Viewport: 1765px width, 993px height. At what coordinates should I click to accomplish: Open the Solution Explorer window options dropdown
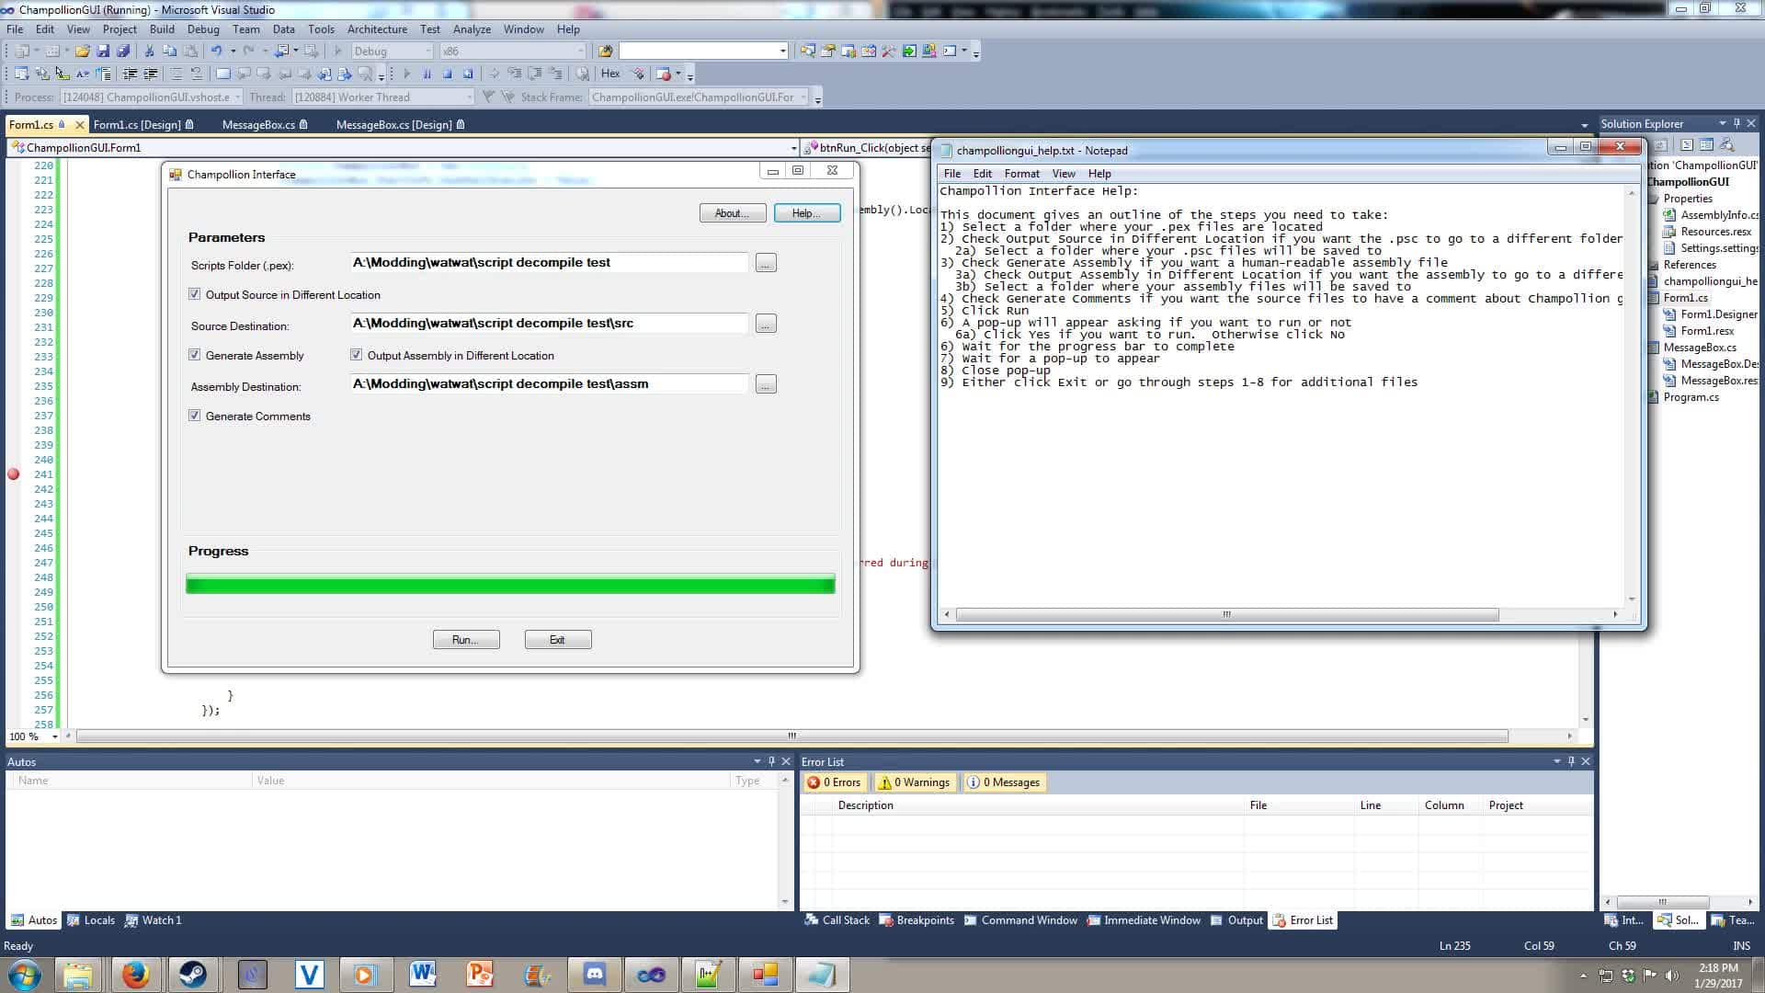click(x=1722, y=123)
